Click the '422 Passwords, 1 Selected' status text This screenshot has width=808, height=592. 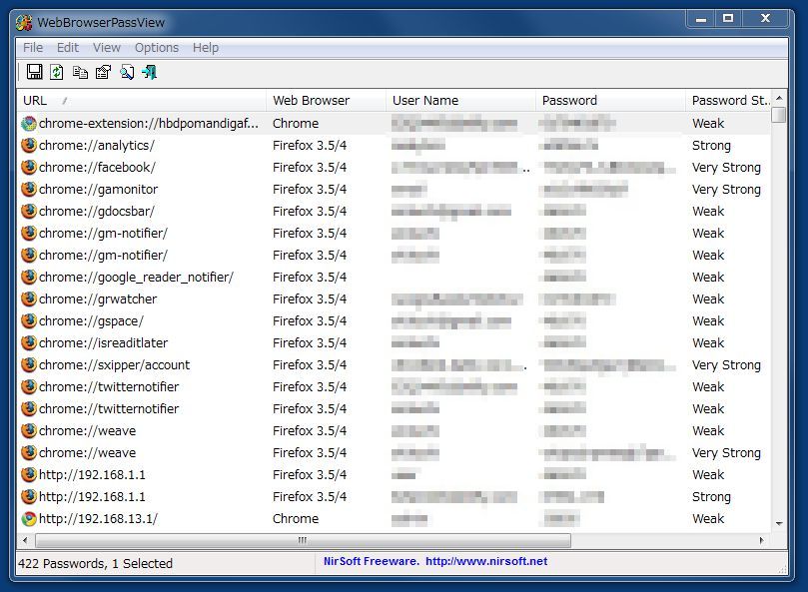(x=95, y=564)
